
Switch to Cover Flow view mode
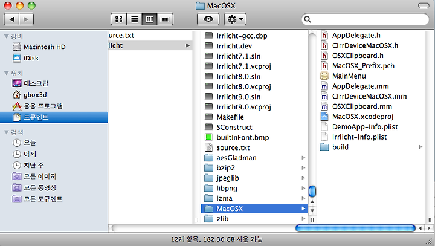tap(165, 19)
